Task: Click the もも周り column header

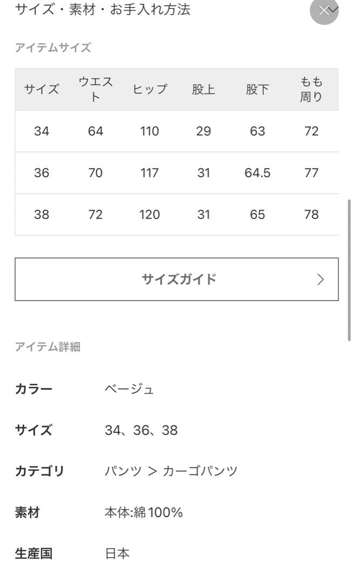Action: tap(311, 89)
